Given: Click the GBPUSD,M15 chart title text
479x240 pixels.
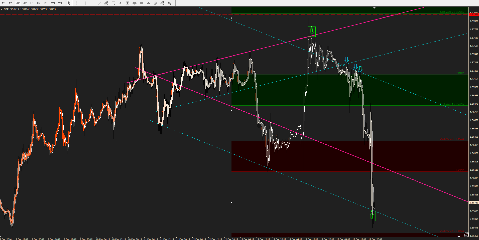Looking at the screenshot, I should click(x=11, y=9).
